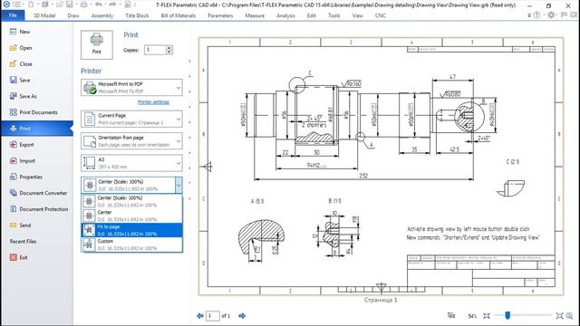Switch to Bill of Materials tab
This screenshot has height=326, width=580.
pyautogui.click(x=178, y=15)
